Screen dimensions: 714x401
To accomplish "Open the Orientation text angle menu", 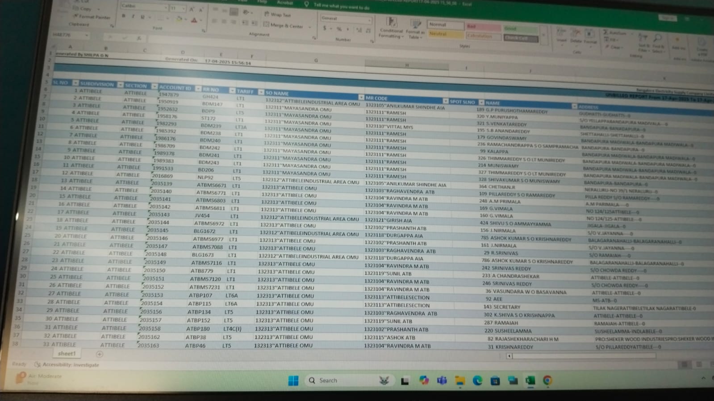I will 246,12.
